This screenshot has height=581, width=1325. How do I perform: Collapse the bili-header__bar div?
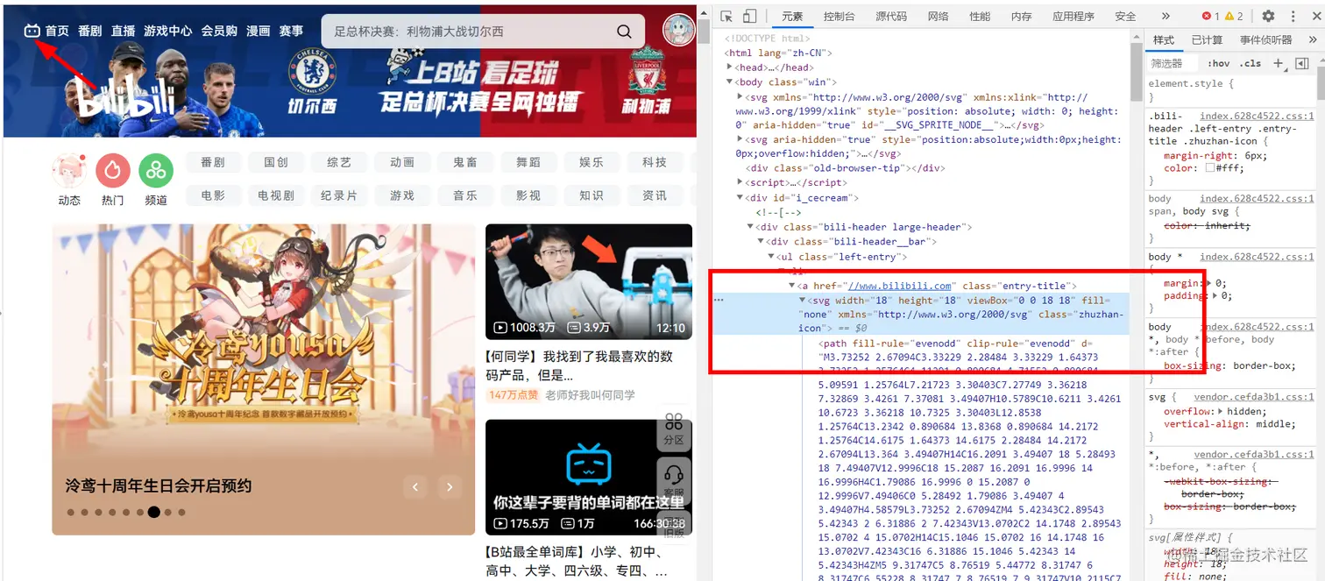(762, 242)
